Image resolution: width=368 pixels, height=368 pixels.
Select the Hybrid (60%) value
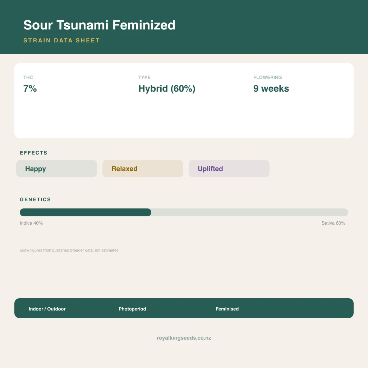click(x=167, y=89)
